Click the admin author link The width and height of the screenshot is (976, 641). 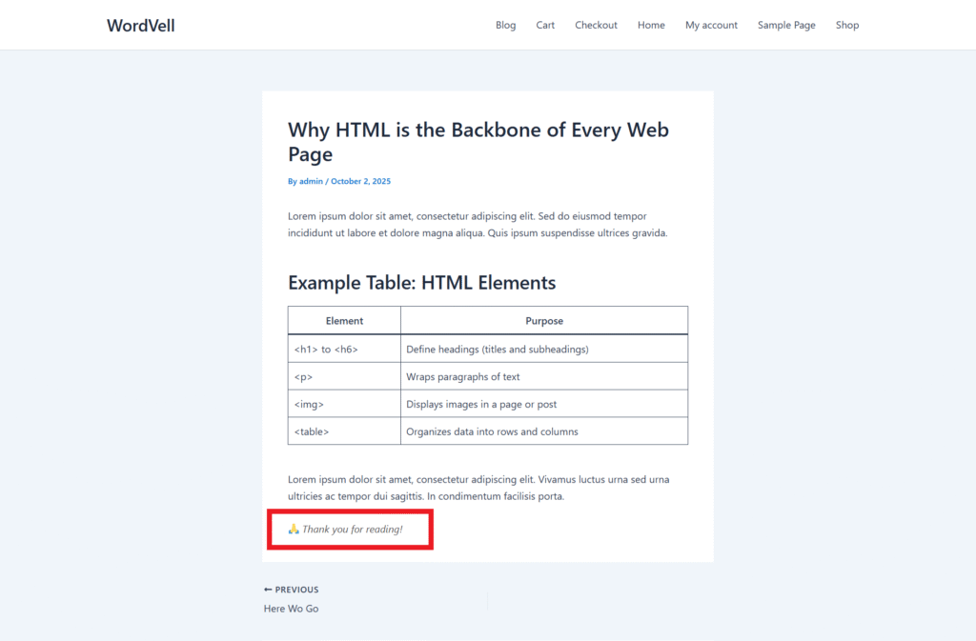click(311, 181)
